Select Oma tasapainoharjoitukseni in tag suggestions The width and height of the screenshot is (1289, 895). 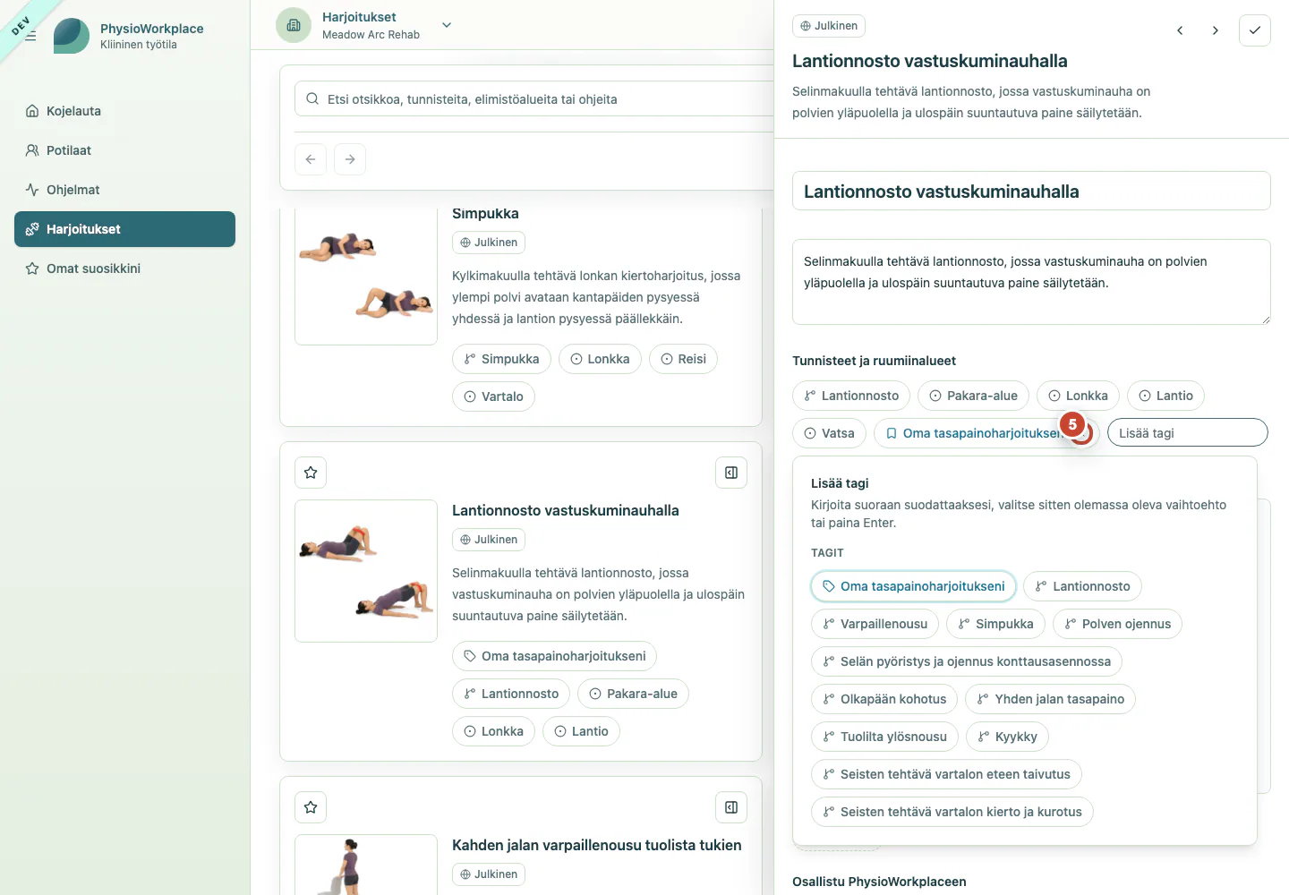pos(913,586)
